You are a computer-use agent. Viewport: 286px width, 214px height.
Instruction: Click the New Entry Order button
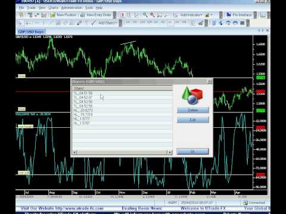[x=97, y=15]
